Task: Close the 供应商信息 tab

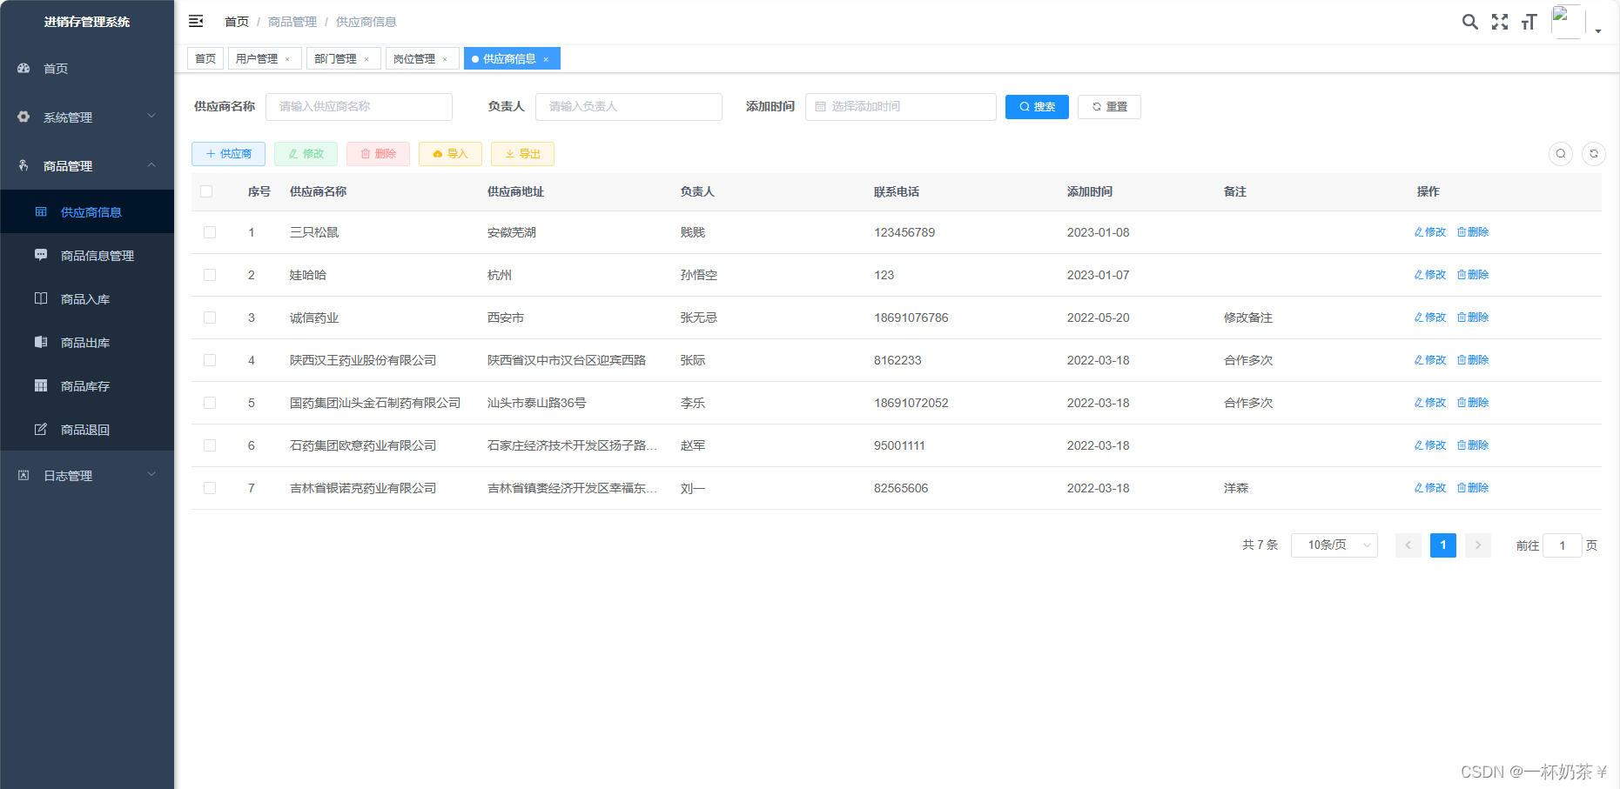Action: 546,59
